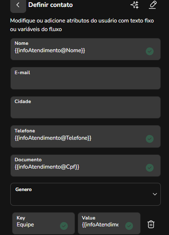169x235 pixels.
Task: Open the Genero selection box
Action: [85, 194]
